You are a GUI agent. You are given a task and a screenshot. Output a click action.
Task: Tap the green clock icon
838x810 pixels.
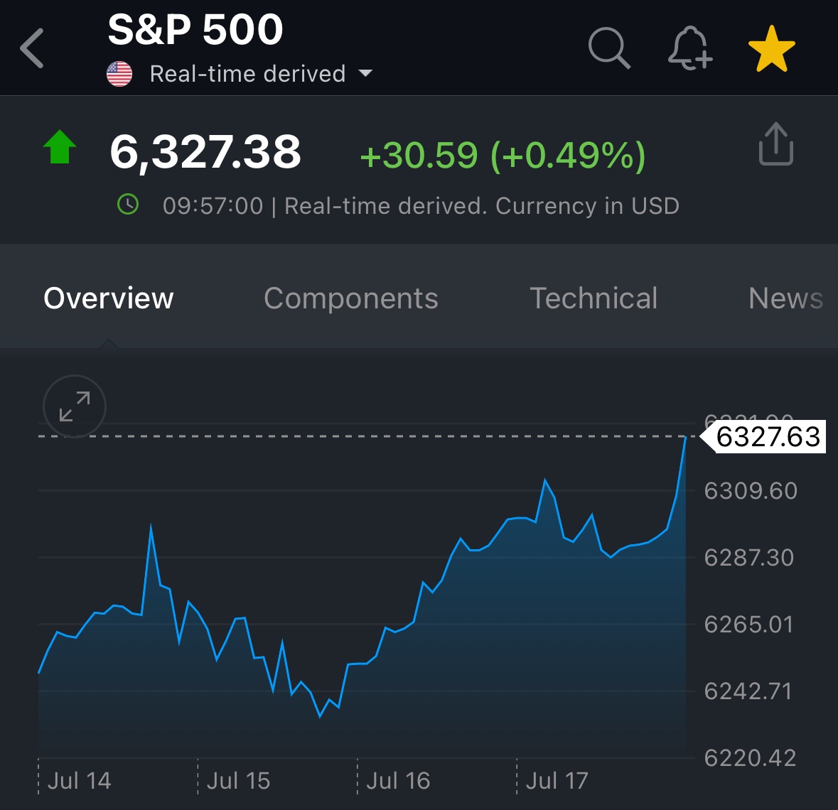click(128, 204)
